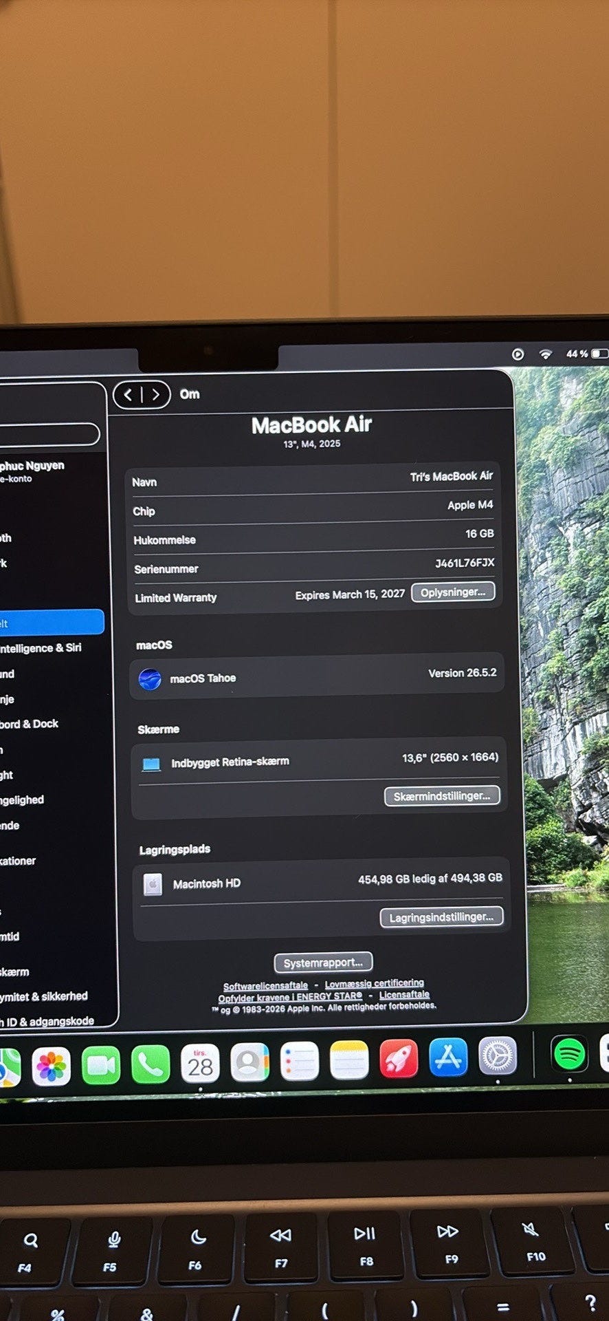This screenshot has width=609, height=1321.
Task: Open Intelligence & Siri in the sidebar
Action: pyautogui.click(x=41, y=648)
